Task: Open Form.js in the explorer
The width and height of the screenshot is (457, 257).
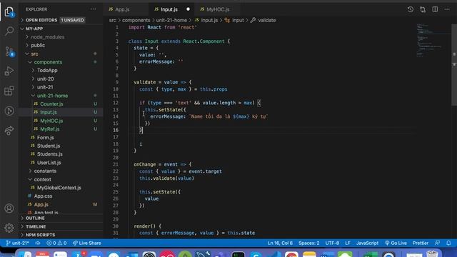Action: (61, 138)
